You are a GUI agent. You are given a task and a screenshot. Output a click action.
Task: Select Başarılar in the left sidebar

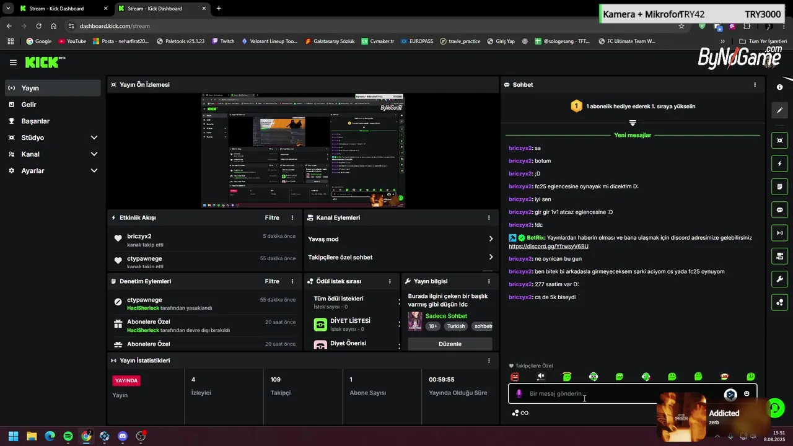coord(53,121)
